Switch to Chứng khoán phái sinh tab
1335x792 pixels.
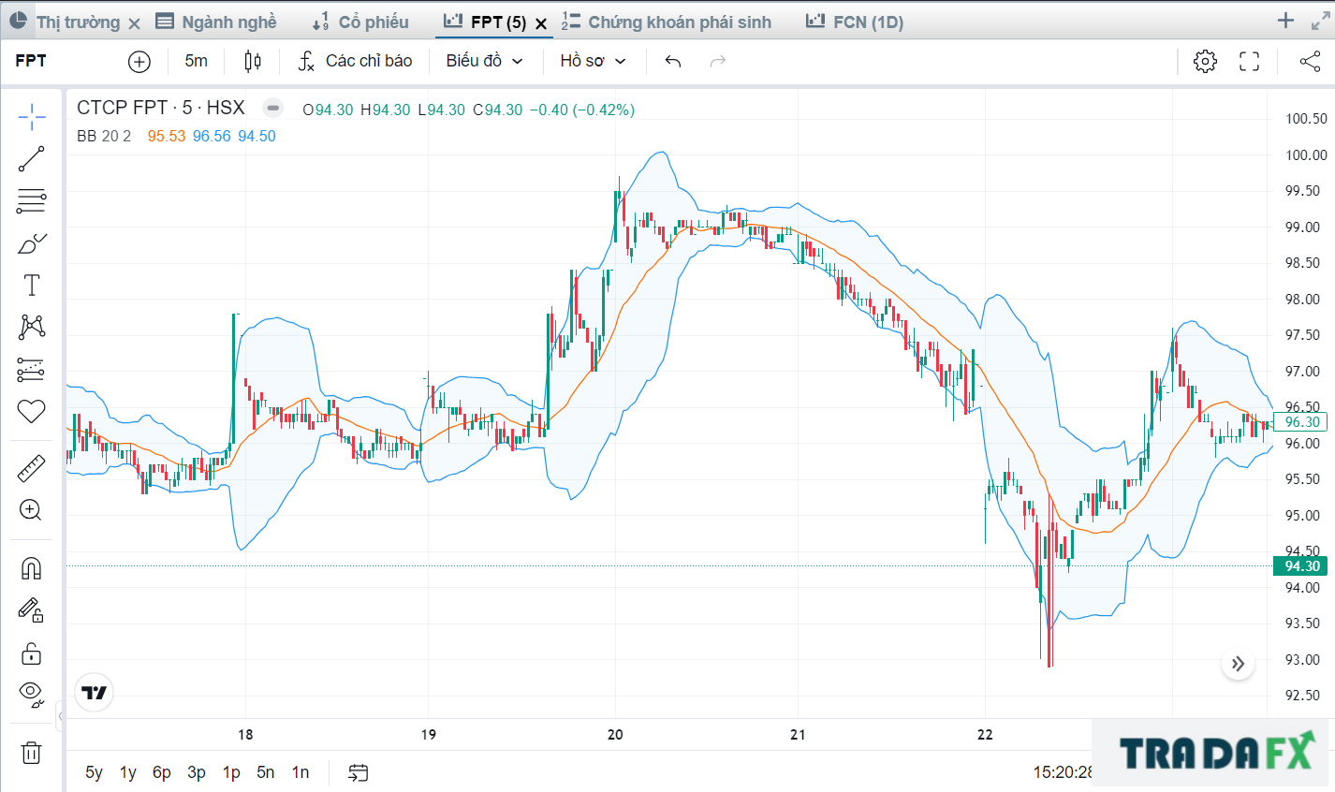point(667,22)
